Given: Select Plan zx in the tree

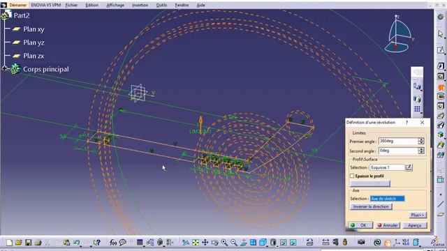Looking at the screenshot, I should click(34, 56).
